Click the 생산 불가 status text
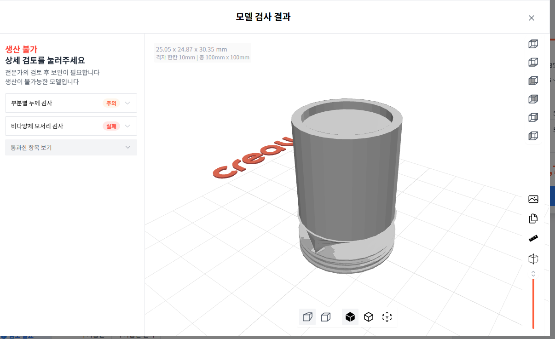 [x=21, y=49]
